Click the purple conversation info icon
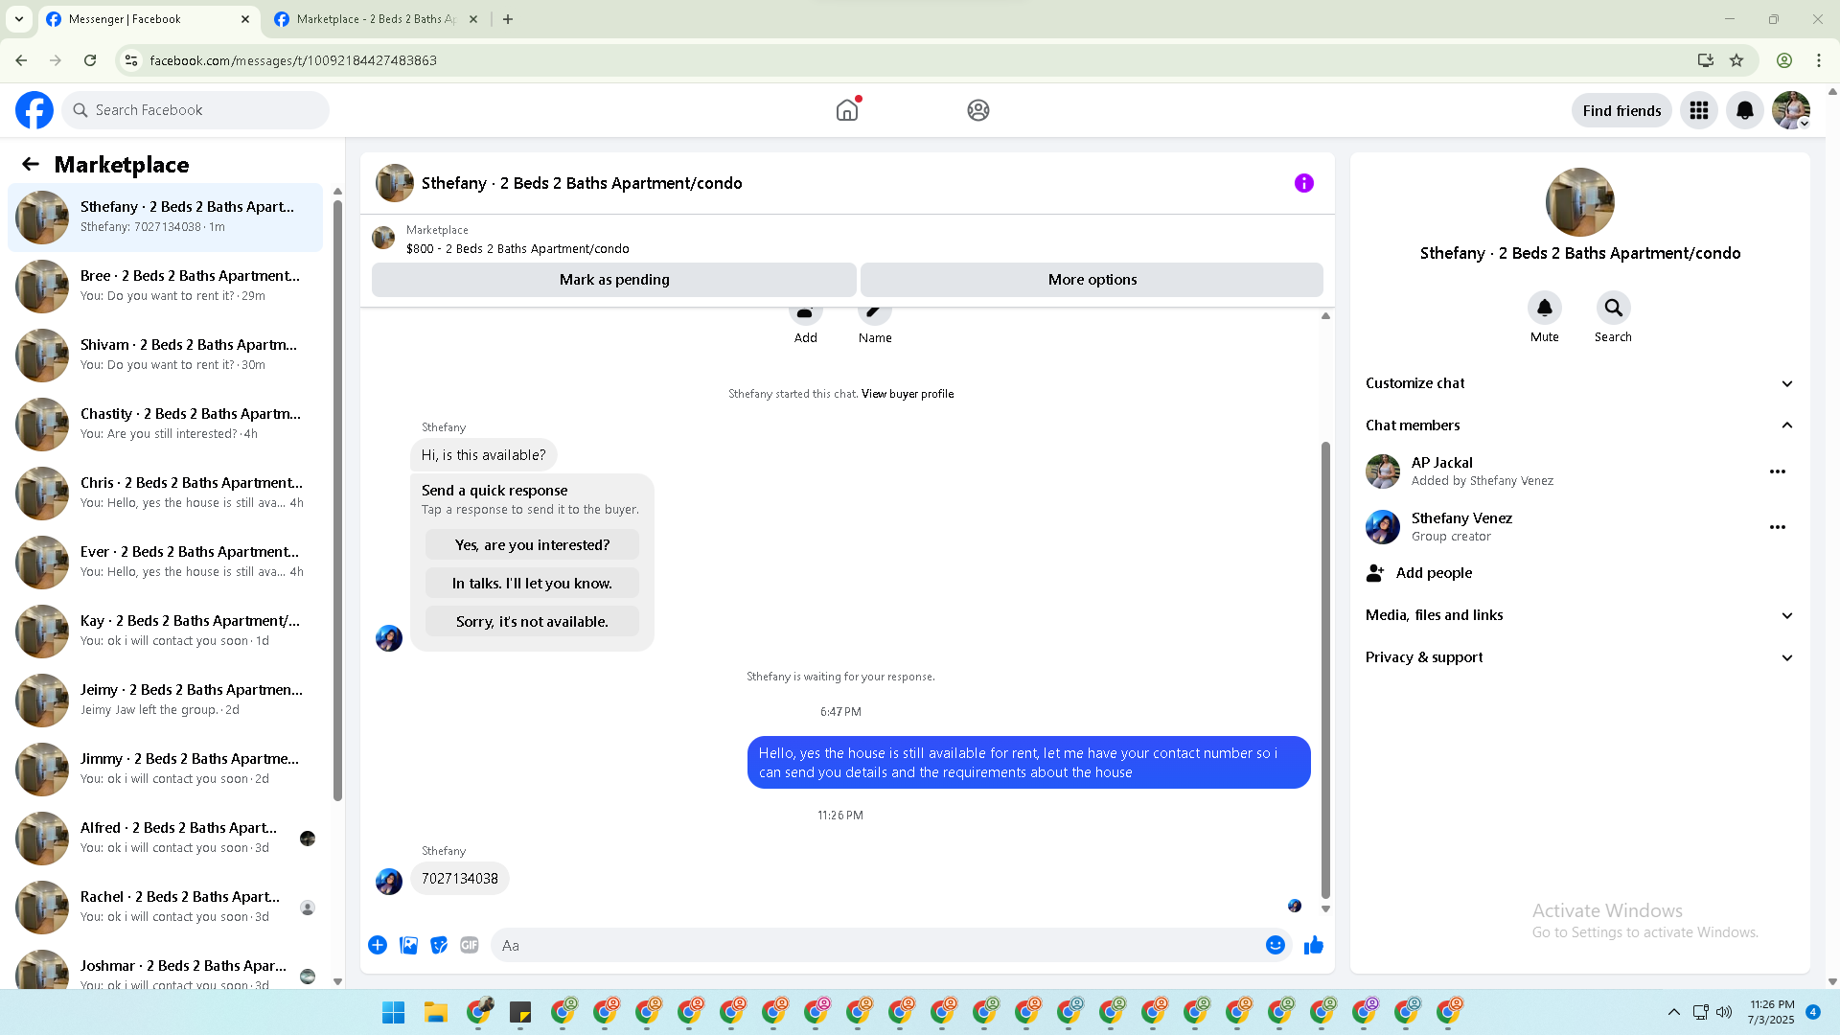 pos(1303,183)
